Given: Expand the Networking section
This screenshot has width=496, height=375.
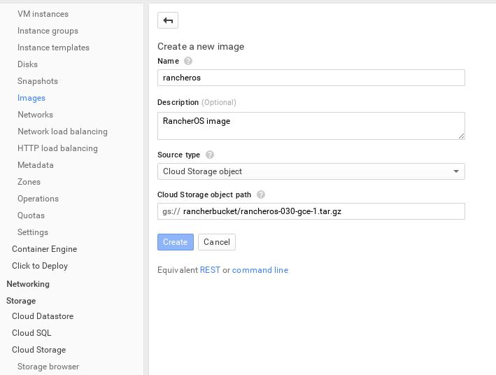Looking at the screenshot, I should [28, 284].
